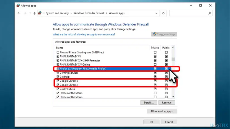Toggle FINAL FANTASY X/X-2 HD Remaster name checkbox
The height and width of the screenshot is (129, 230).
(58, 60)
